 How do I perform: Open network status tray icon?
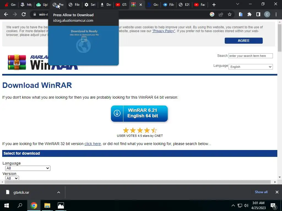click(240, 206)
